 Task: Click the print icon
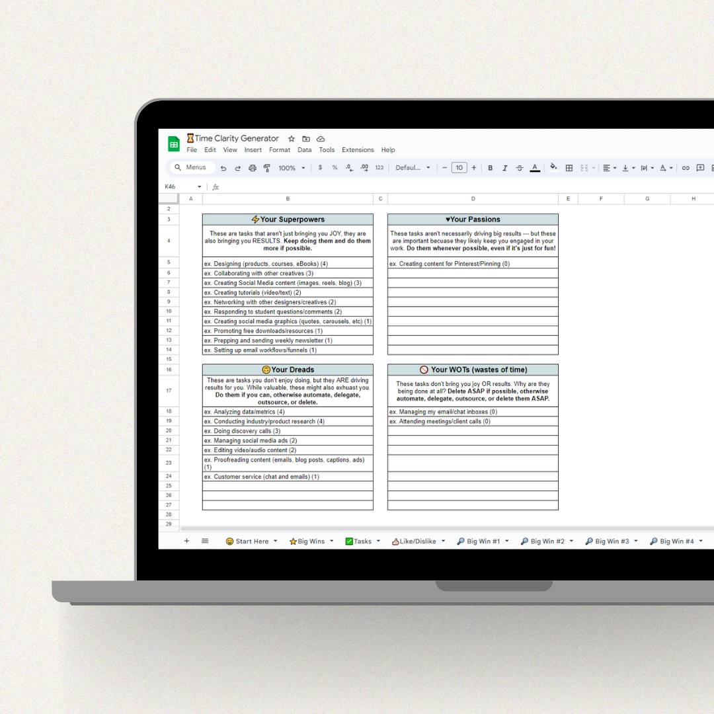point(253,168)
